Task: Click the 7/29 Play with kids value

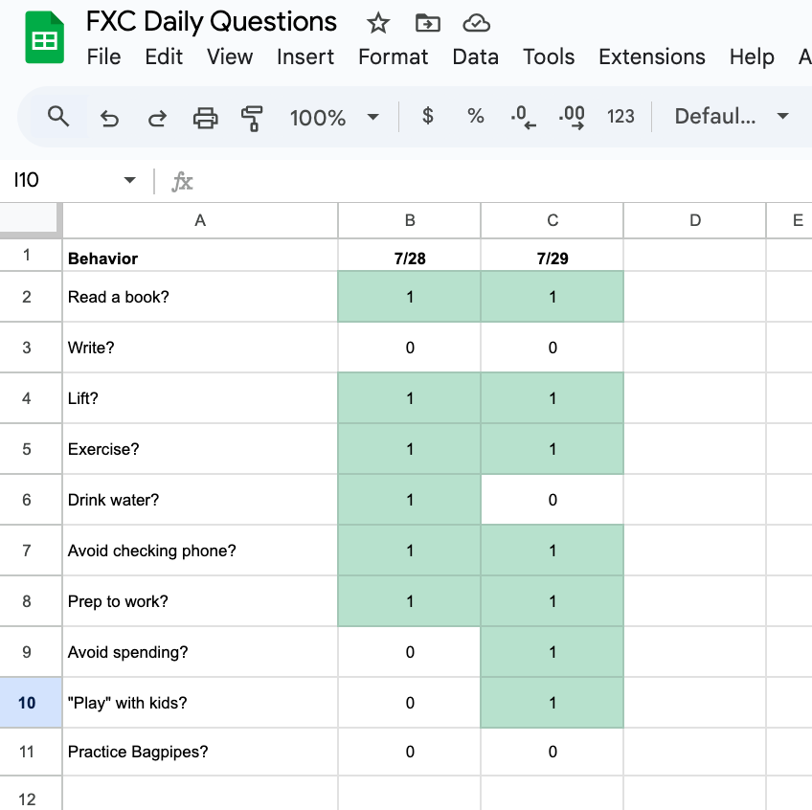Action: [553, 703]
